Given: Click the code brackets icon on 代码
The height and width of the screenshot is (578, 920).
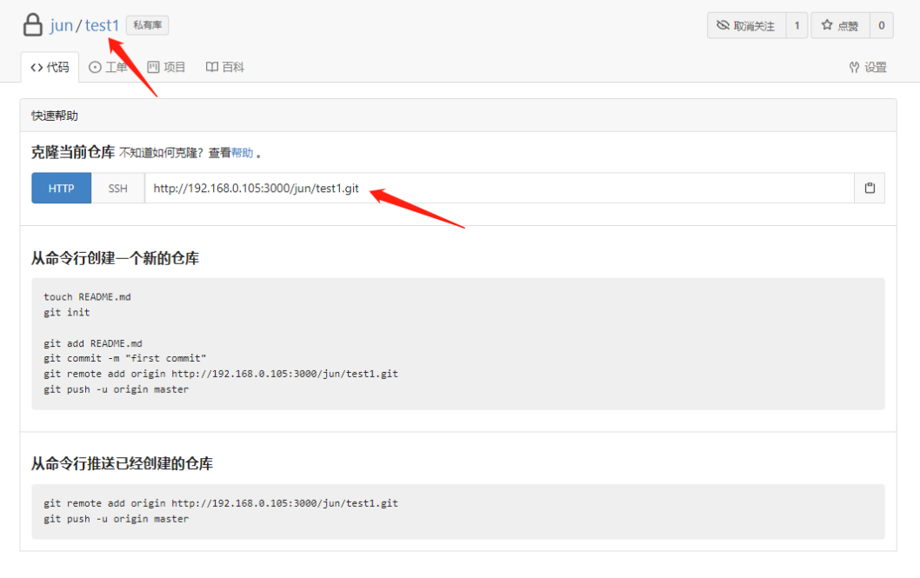Looking at the screenshot, I should [x=37, y=68].
